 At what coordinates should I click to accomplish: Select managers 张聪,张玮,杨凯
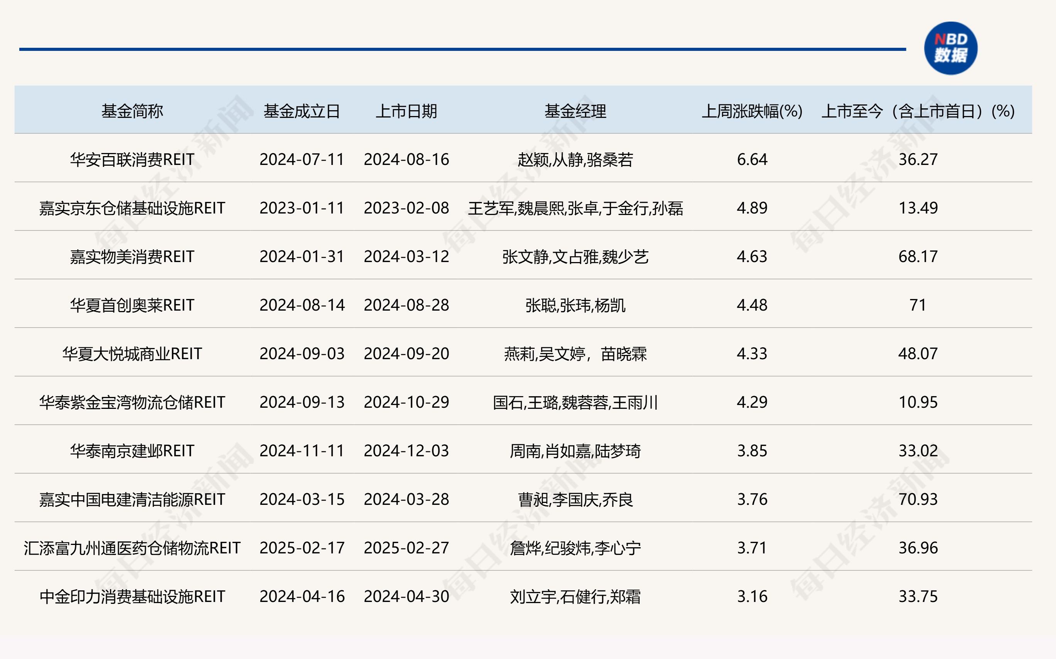click(x=575, y=305)
